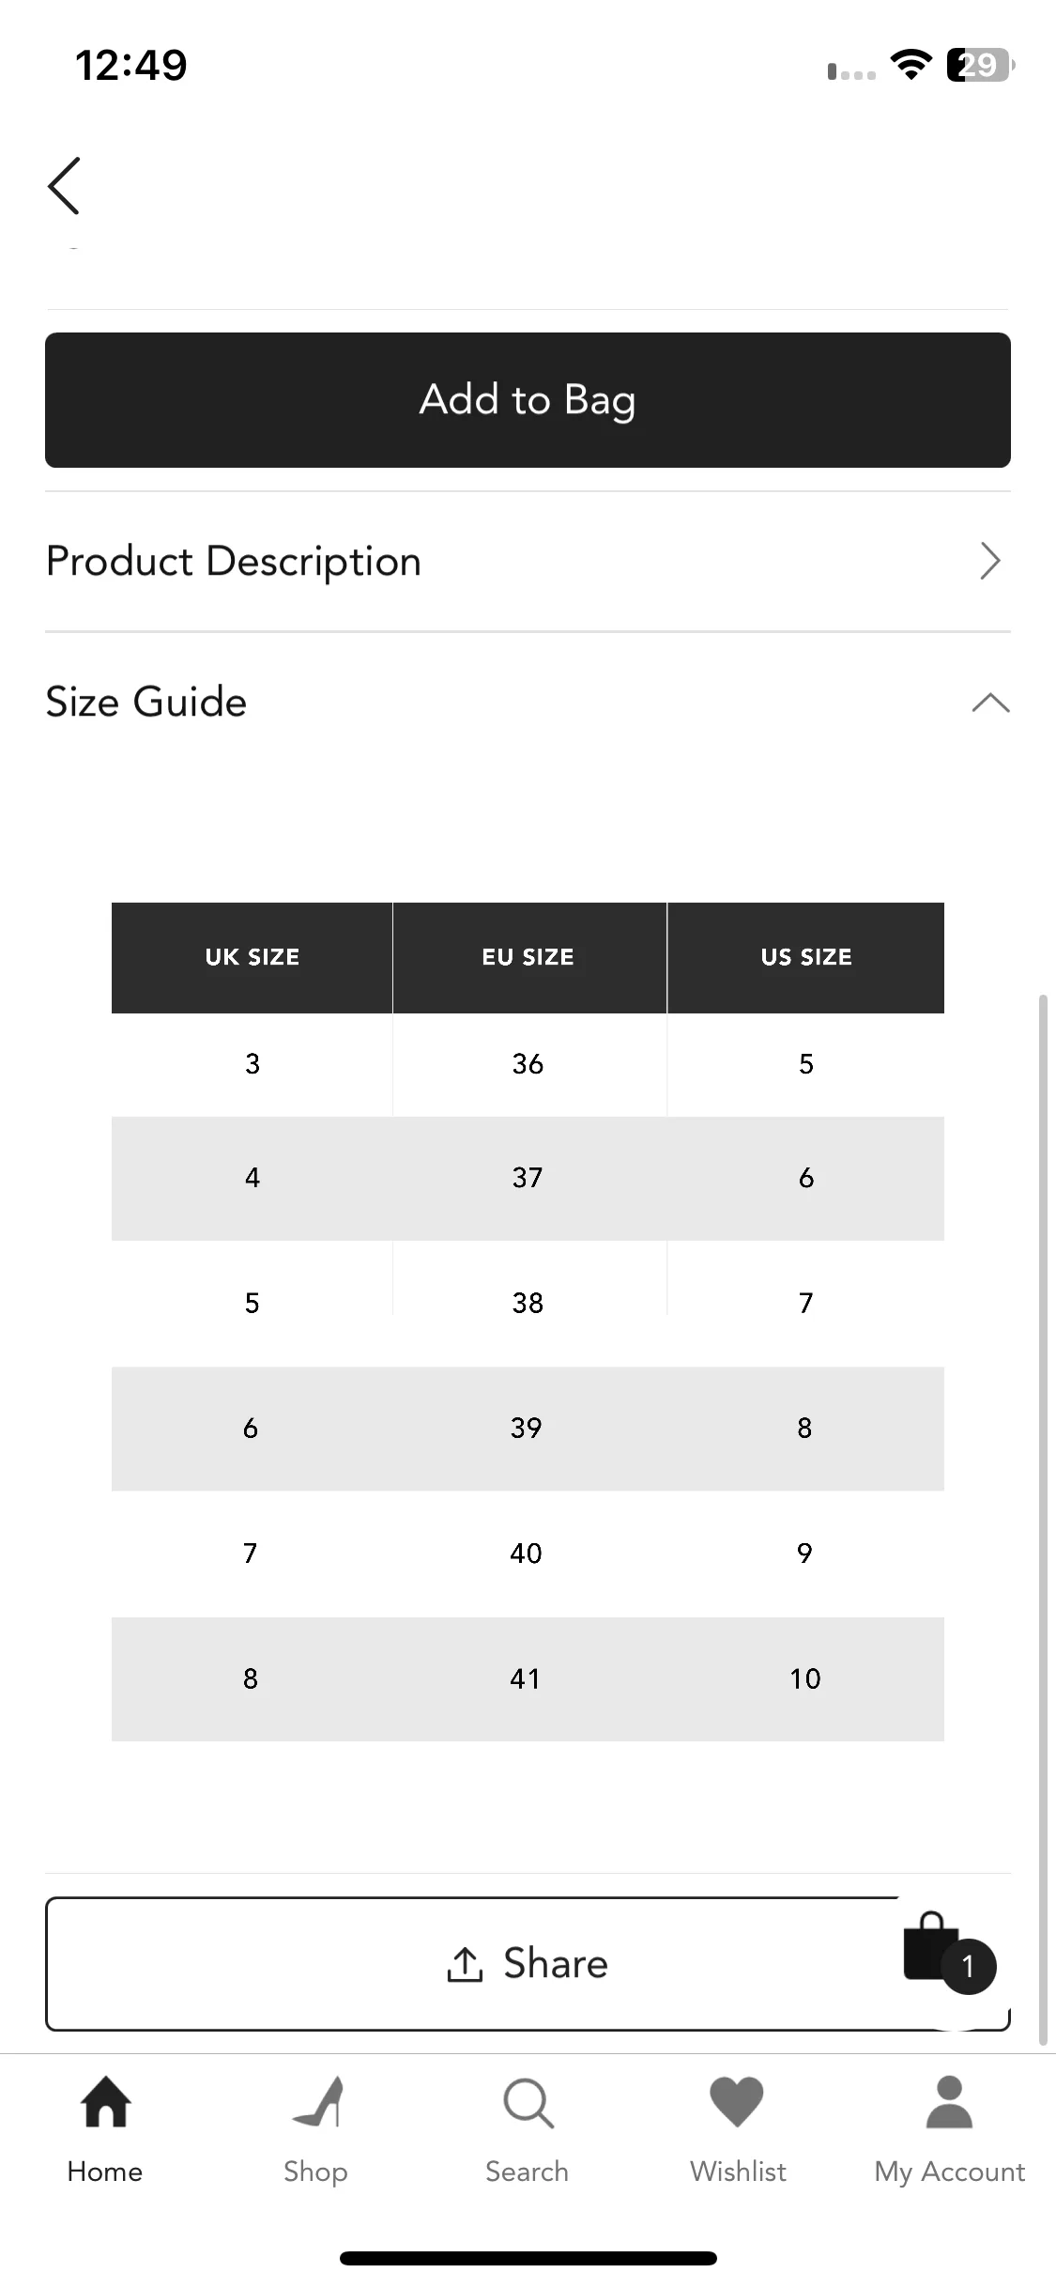Tap the UK size 6 row
The image size is (1056, 2288).
point(528,1429)
